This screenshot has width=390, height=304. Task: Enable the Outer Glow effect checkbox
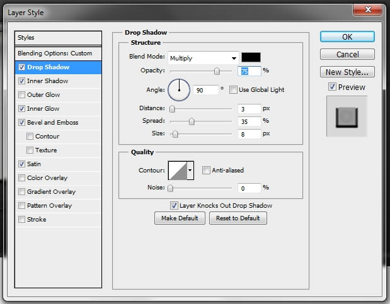coord(21,94)
